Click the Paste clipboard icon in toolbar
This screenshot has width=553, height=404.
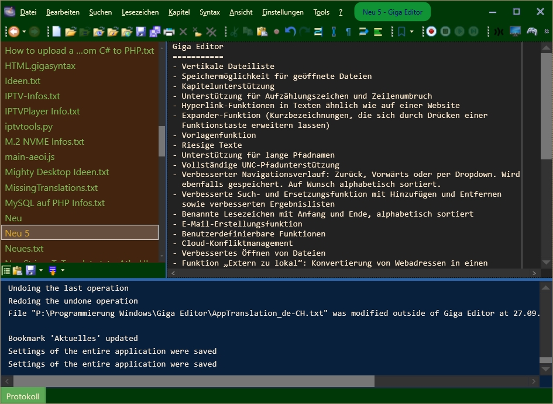coord(262,32)
